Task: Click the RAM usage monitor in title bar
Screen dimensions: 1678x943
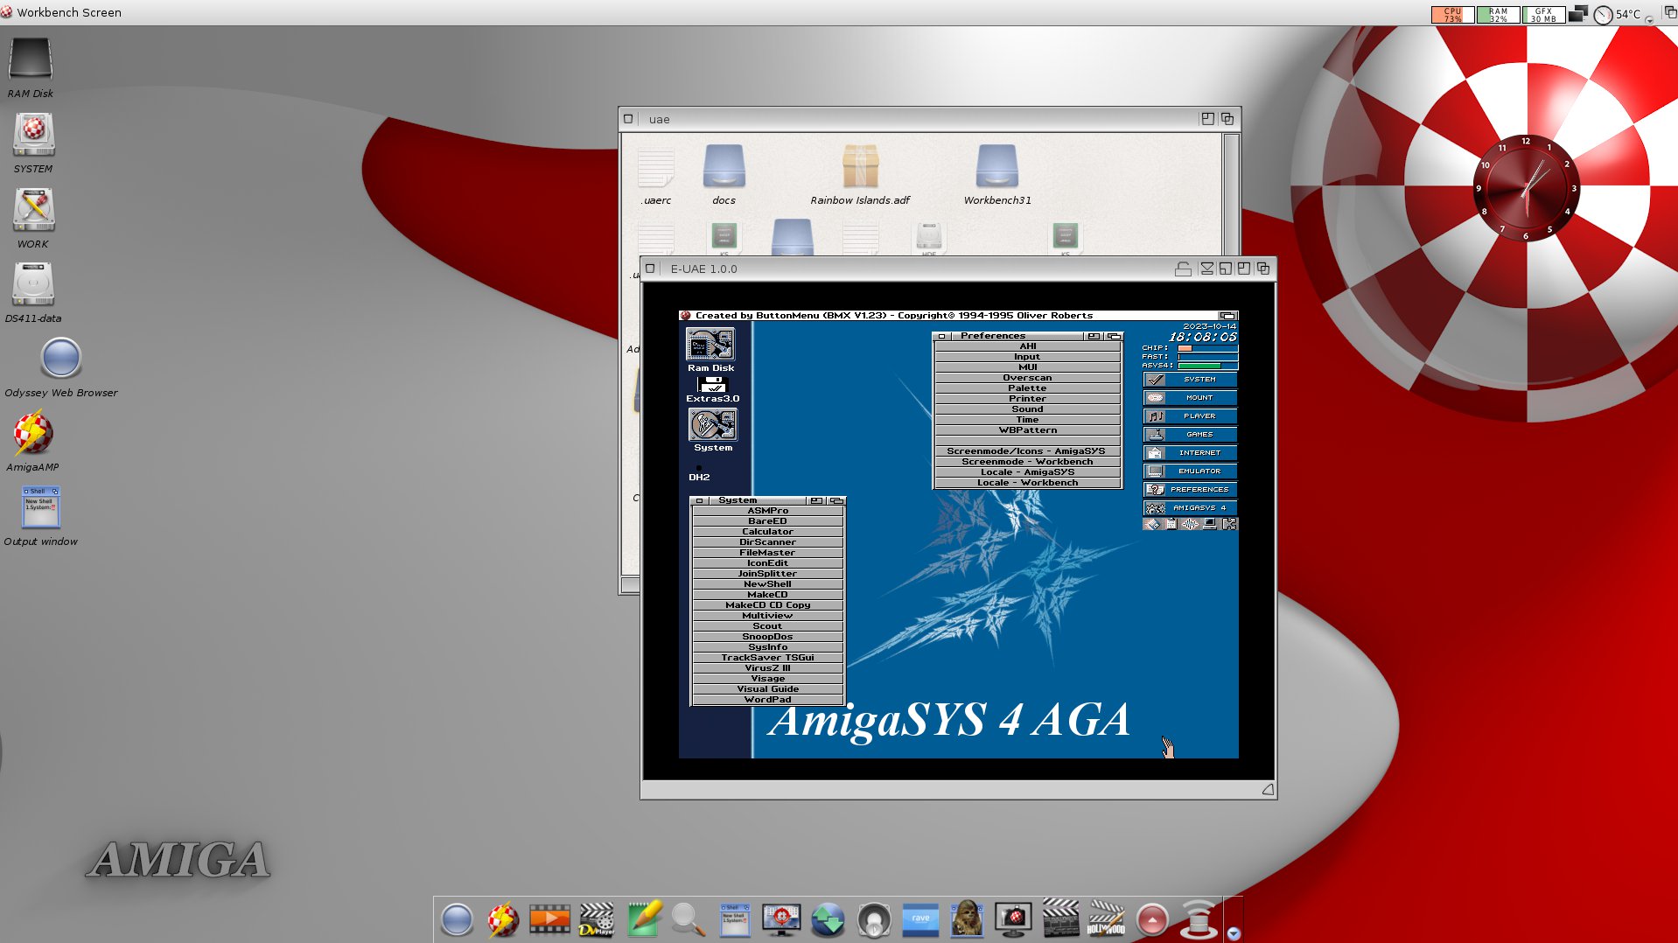Action: click(1498, 14)
